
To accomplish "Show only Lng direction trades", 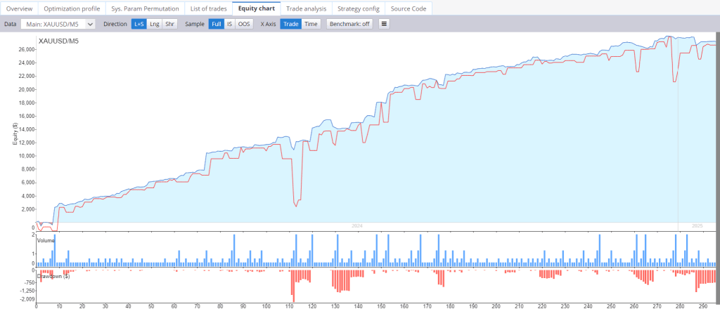I will [155, 24].
